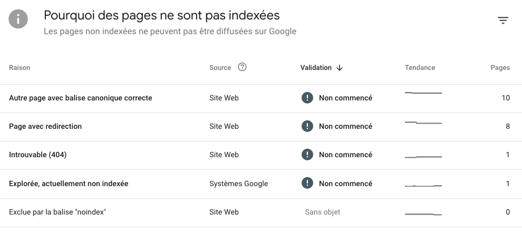The width and height of the screenshot is (522, 234).
Task: Click the Validation sort arrow
Action: click(339, 68)
